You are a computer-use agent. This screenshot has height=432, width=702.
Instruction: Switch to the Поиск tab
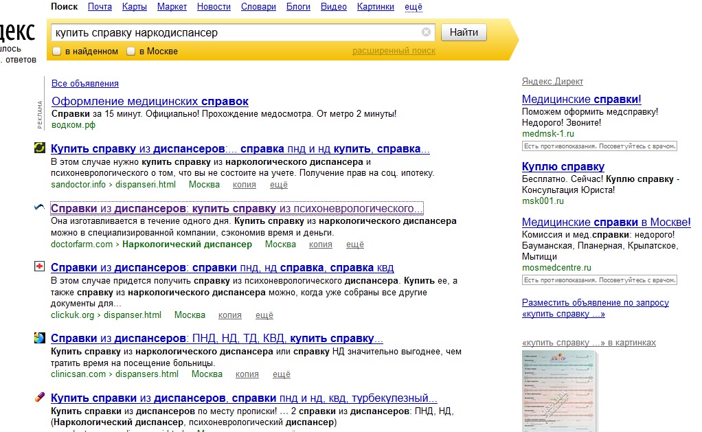pyautogui.click(x=64, y=7)
